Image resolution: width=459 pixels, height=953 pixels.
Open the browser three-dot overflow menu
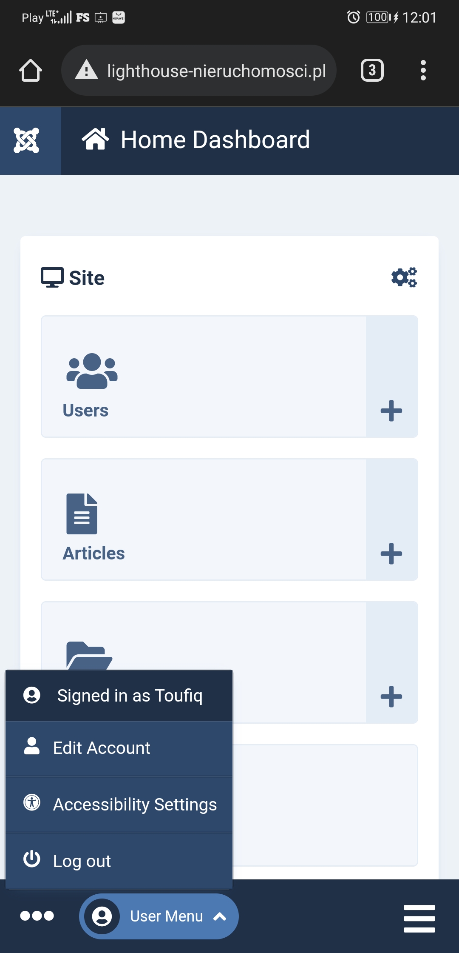pos(423,70)
